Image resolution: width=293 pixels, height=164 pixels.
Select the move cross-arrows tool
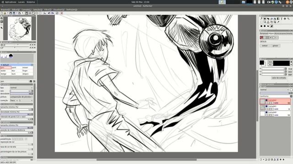click(285, 19)
